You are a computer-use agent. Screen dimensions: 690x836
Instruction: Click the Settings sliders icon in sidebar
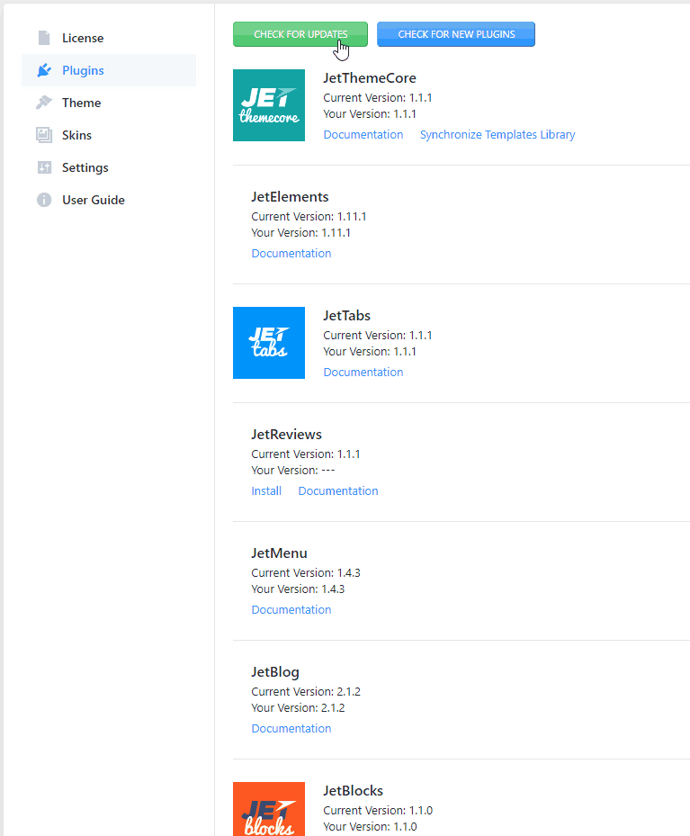[x=44, y=167]
